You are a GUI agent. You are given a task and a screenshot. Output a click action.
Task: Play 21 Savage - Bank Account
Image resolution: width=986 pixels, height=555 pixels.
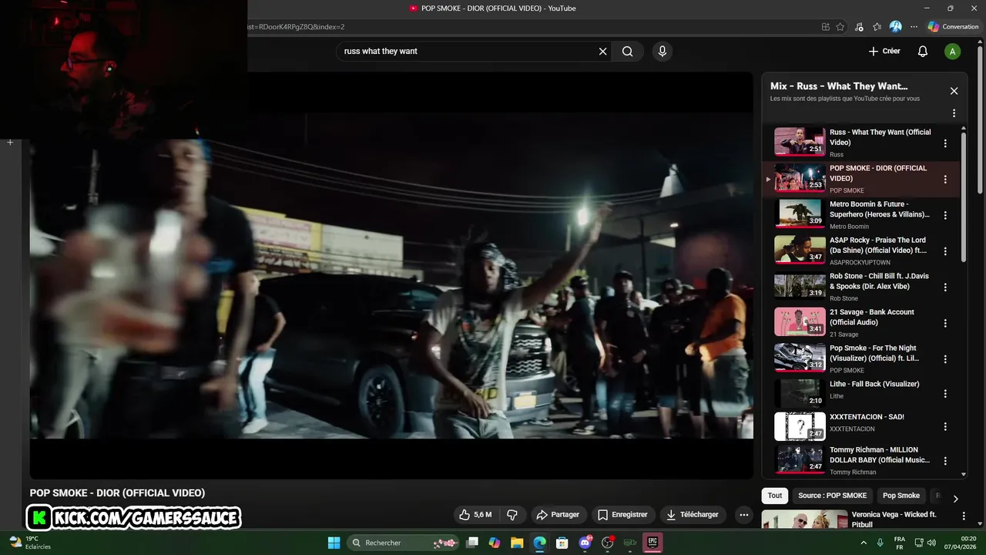[799, 321]
